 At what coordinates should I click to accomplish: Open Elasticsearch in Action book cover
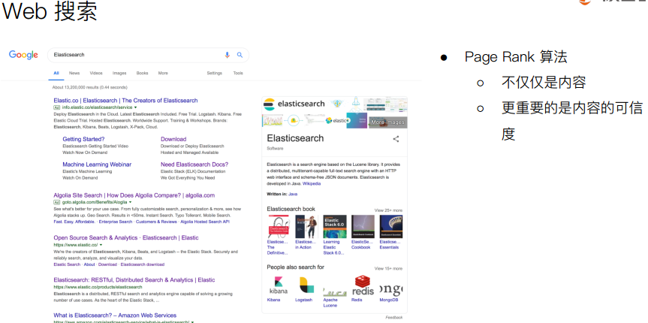click(306, 226)
